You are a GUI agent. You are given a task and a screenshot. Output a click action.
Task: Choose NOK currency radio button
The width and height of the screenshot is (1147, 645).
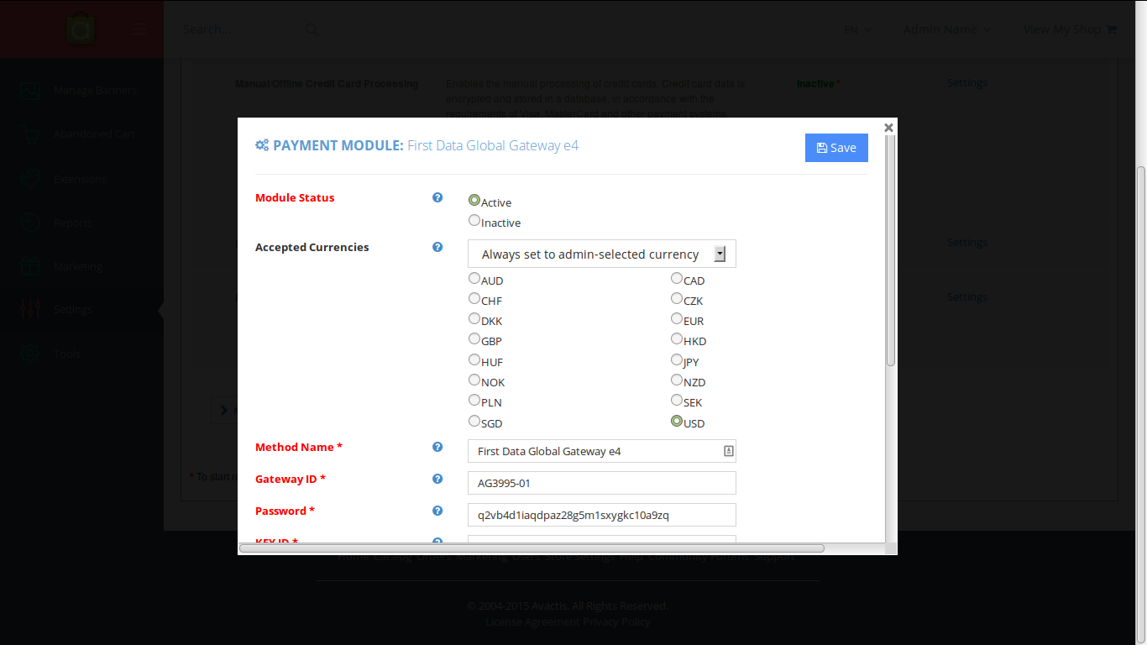click(474, 380)
